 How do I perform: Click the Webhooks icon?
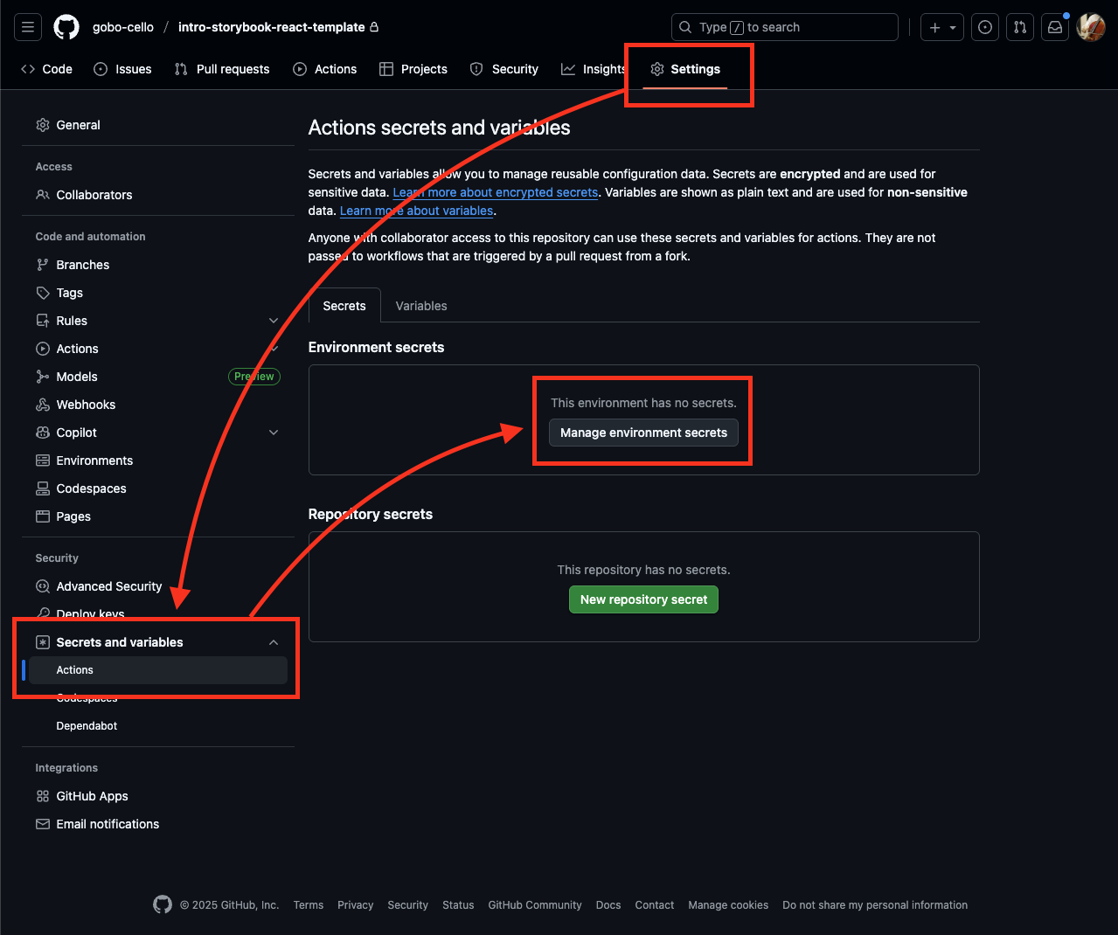tap(43, 405)
